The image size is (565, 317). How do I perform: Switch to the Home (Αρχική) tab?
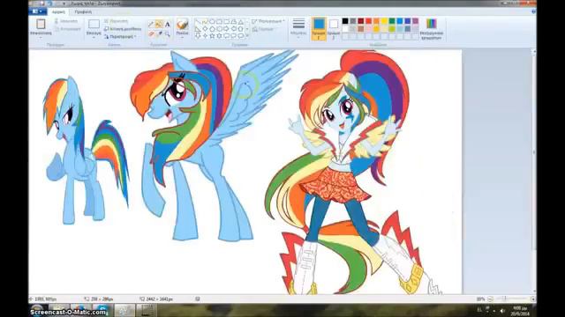tap(58, 11)
